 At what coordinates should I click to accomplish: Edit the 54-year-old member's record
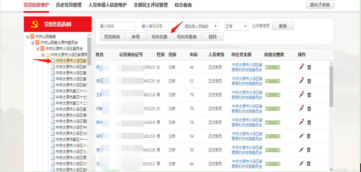(x=302, y=136)
